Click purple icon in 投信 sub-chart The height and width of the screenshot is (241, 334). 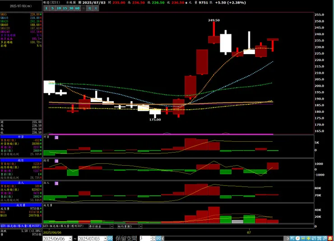[56, 161]
